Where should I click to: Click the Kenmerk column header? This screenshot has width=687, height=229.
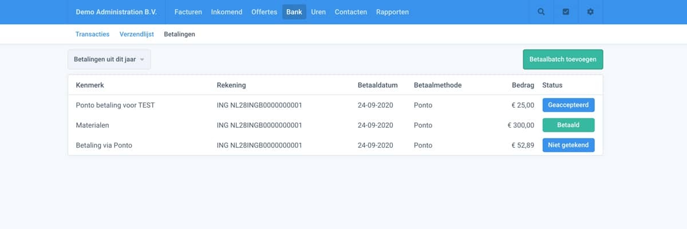point(90,85)
